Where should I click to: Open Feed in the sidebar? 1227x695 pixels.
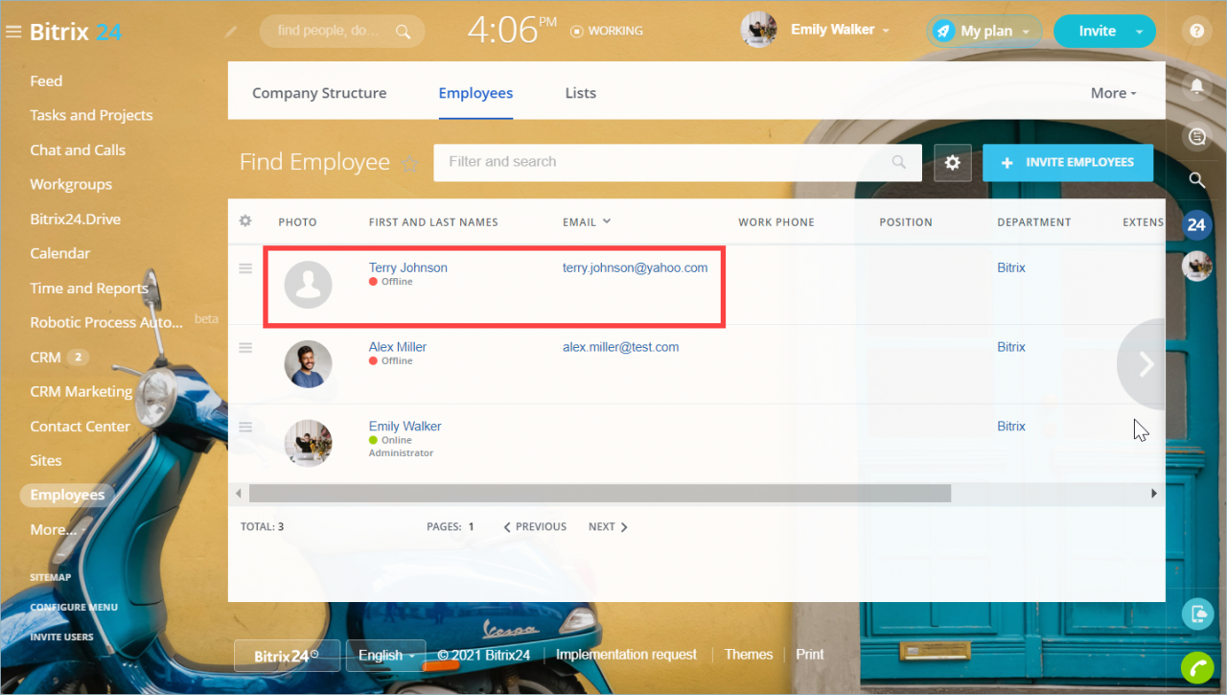tap(46, 81)
